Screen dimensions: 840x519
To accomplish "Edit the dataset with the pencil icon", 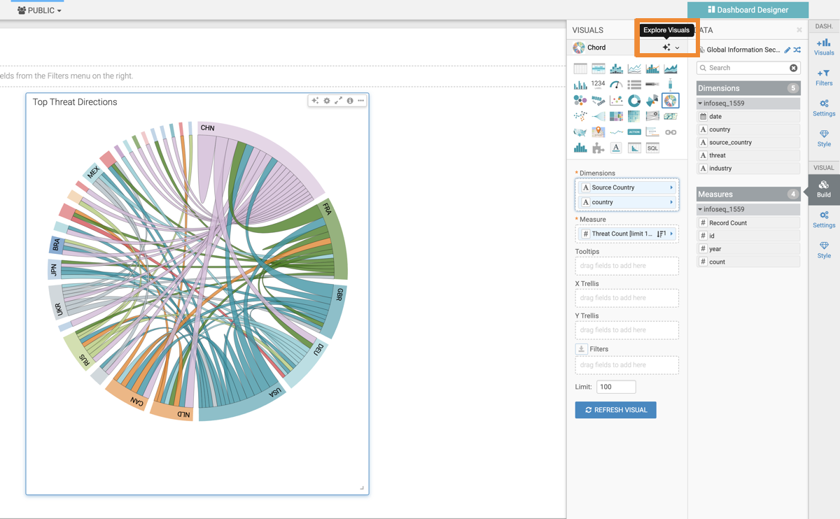I will point(787,50).
